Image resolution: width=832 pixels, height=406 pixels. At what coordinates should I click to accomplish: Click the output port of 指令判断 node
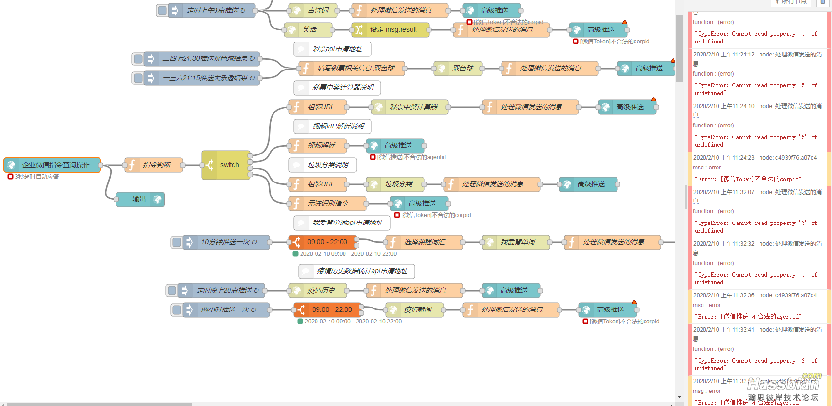183,165
